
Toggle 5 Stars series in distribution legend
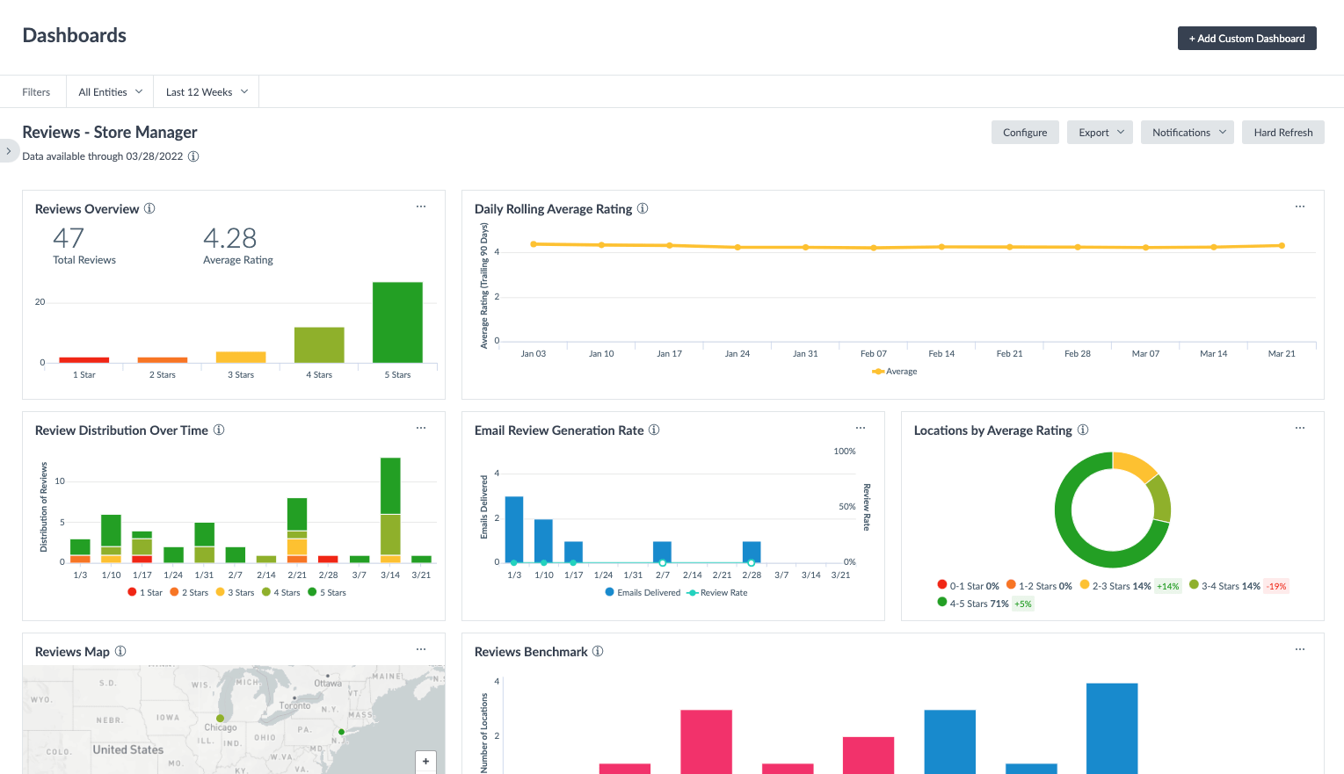point(327,592)
